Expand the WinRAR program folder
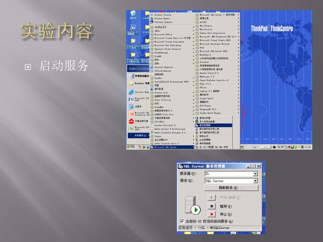323x242 pixels. click(172, 56)
